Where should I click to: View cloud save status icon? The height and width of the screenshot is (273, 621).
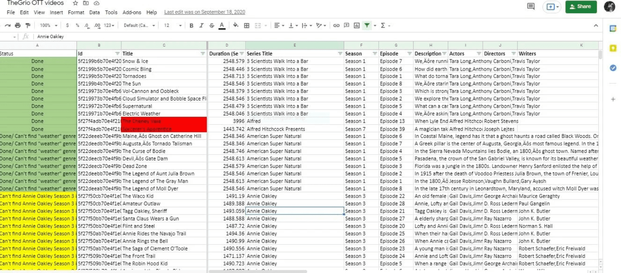pos(97,3)
